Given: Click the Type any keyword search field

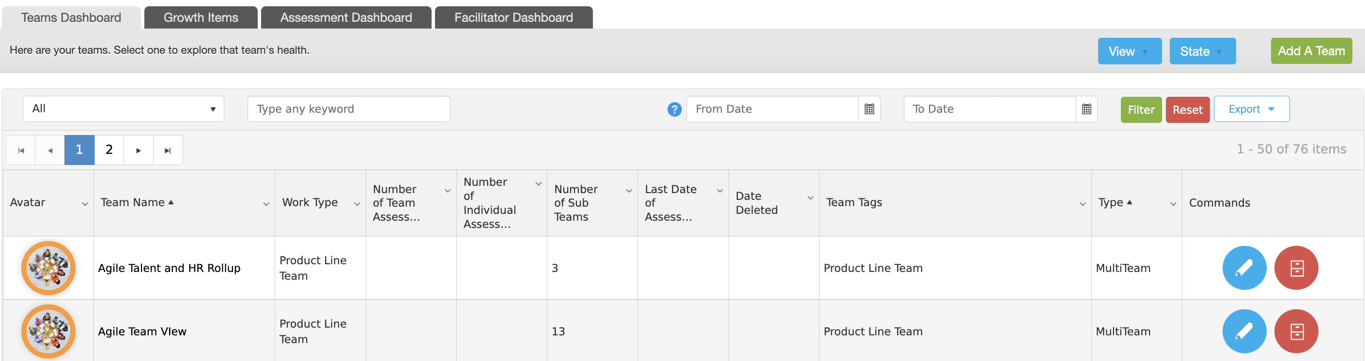Looking at the screenshot, I should pyautogui.click(x=349, y=109).
